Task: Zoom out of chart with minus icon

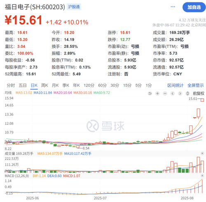Action: click(165, 94)
